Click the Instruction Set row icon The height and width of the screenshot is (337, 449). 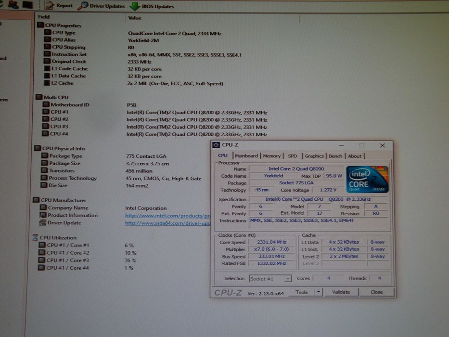coord(47,54)
